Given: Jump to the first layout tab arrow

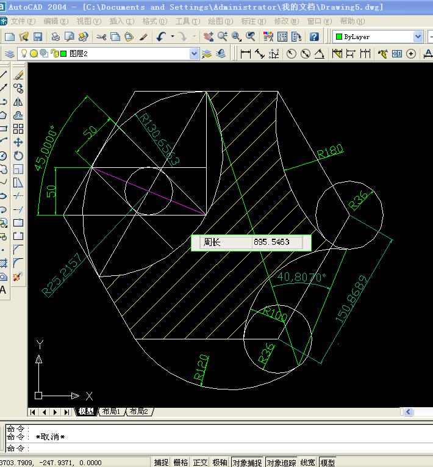Looking at the screenshot, I should (x=33, y=412).
